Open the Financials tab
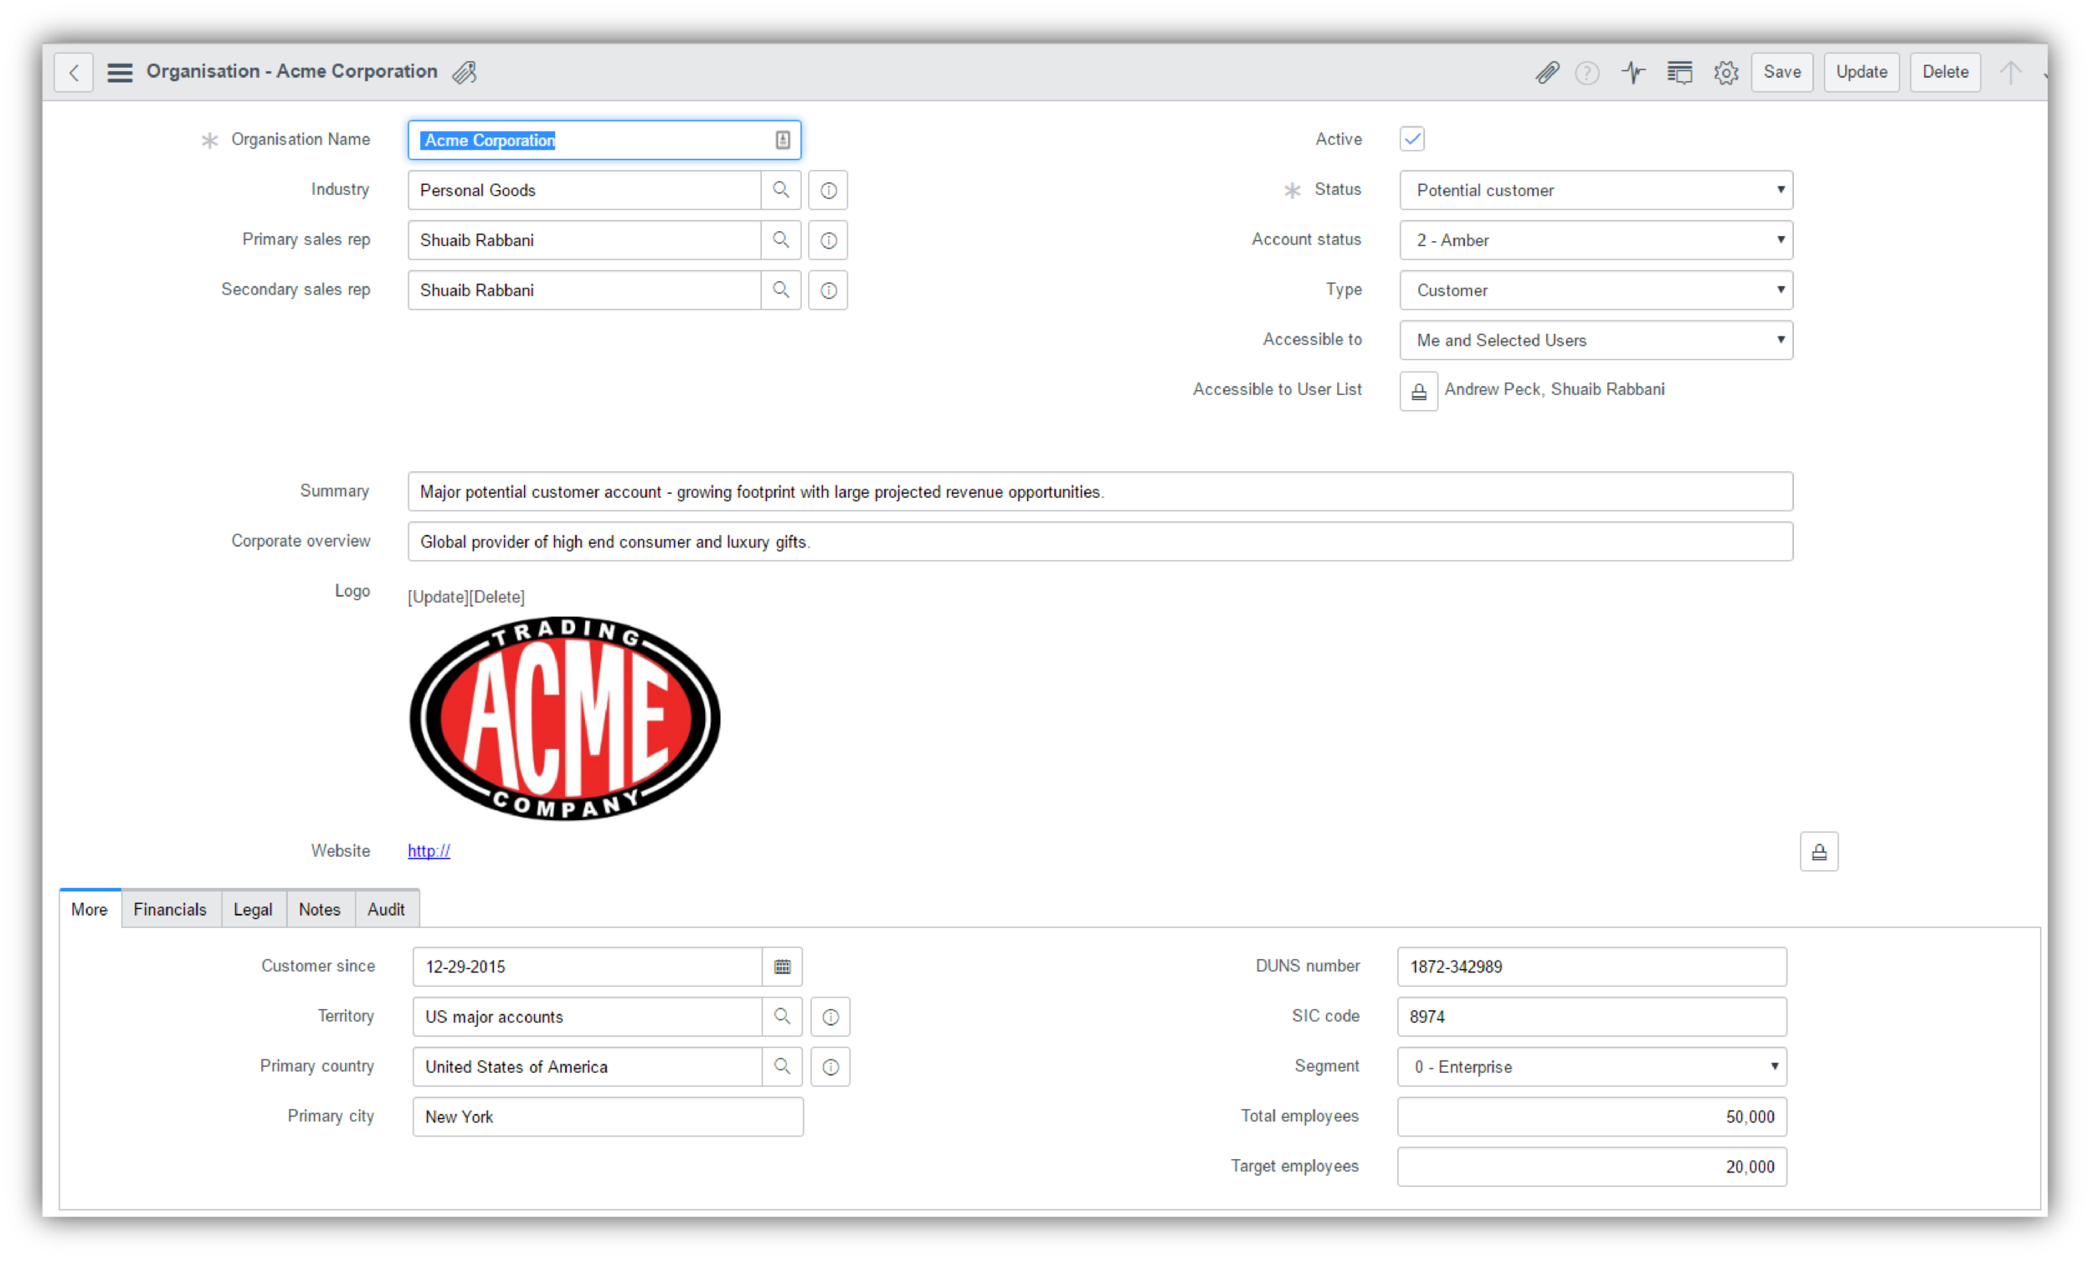This screenshot has height=1262, width=2093. coord(170,910)
